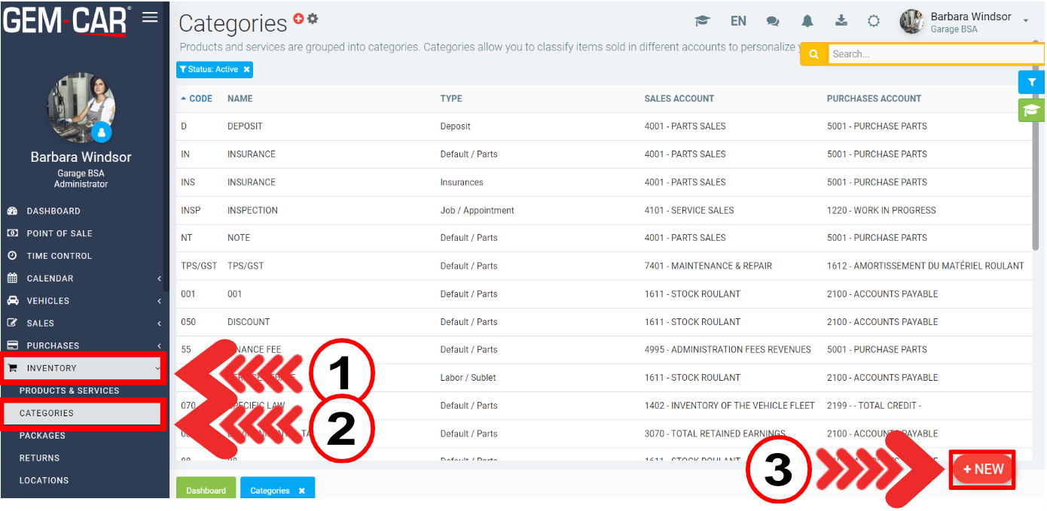Switch language using the EN button
This screenshot has width=1047, height=511.
click(738, 21)
